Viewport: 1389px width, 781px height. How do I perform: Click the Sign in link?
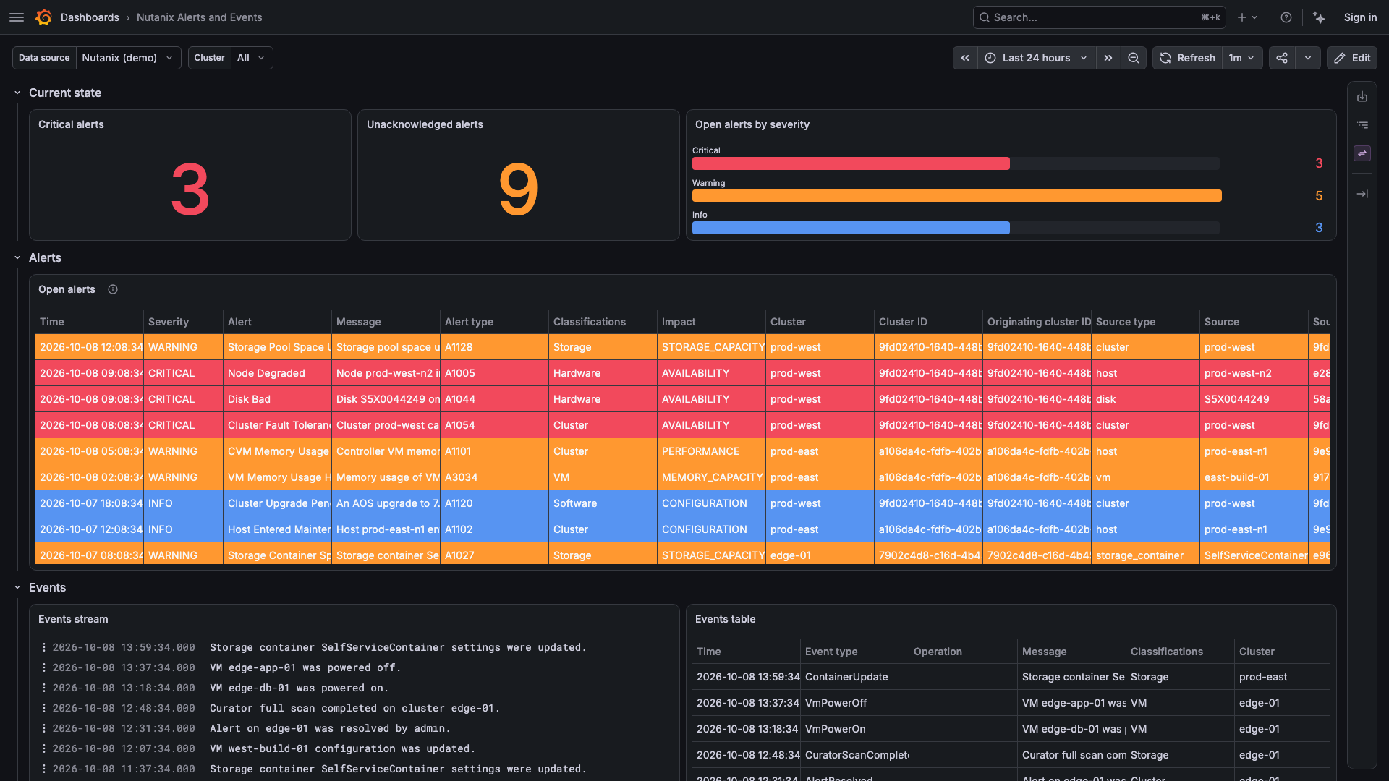[x=1360, y=17]
